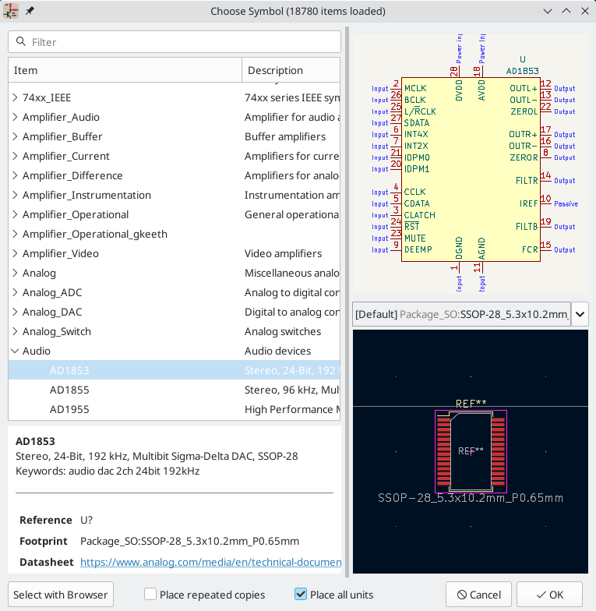Viewport: 596px width, 611px height.
Task: Confirm with the OK button
Action: tap(549, 595)
